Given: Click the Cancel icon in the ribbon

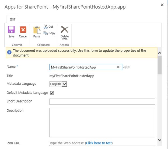Looking at the screenshot, I should click(x=23, y=29).
